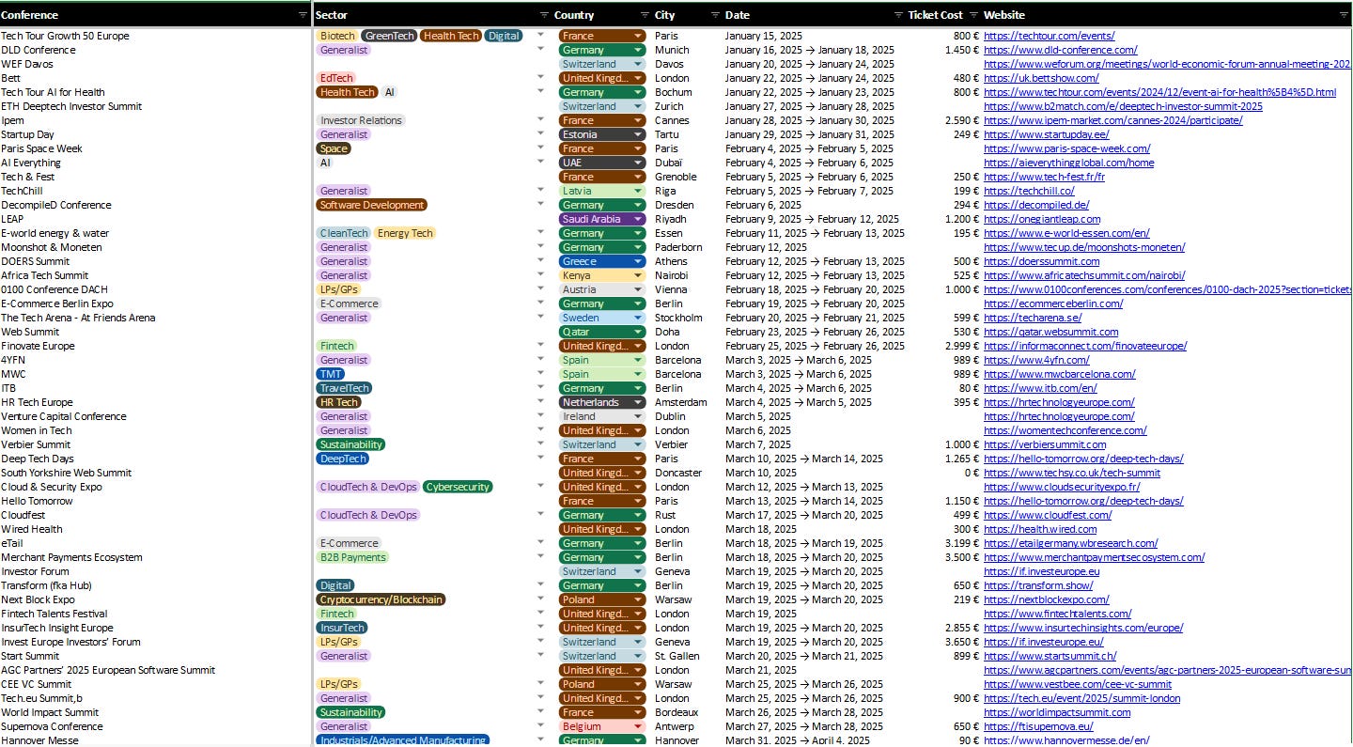Open the Country column filter icon
Image resolution: width=1353 pixels, height=747 pixels.
(645, 15)
